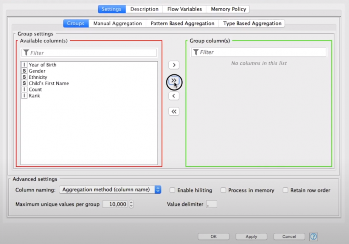Click the filter funnel icon in Available columns
The height and width of the screenshot is (244, 349).
coord(26,53)
